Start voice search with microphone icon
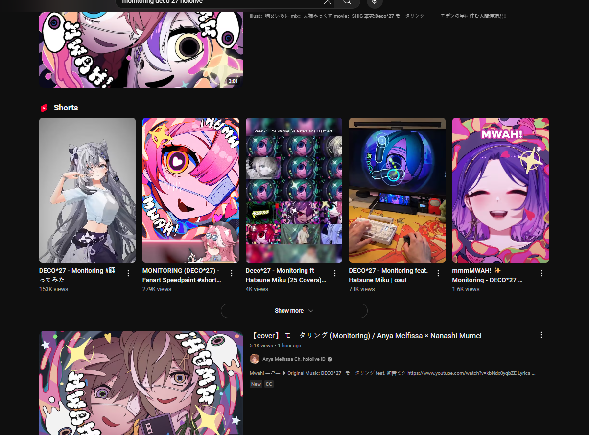589x435 pixels. pyautogui.click(x=375, y=2)
